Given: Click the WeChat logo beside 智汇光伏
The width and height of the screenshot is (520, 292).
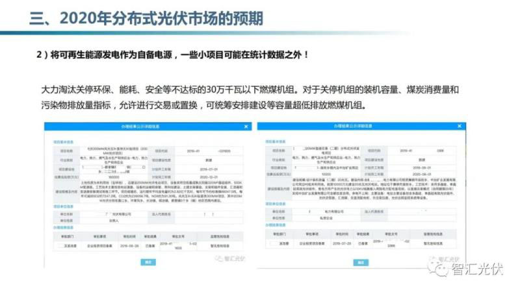Looking at the screenshot, I should 442,269.
